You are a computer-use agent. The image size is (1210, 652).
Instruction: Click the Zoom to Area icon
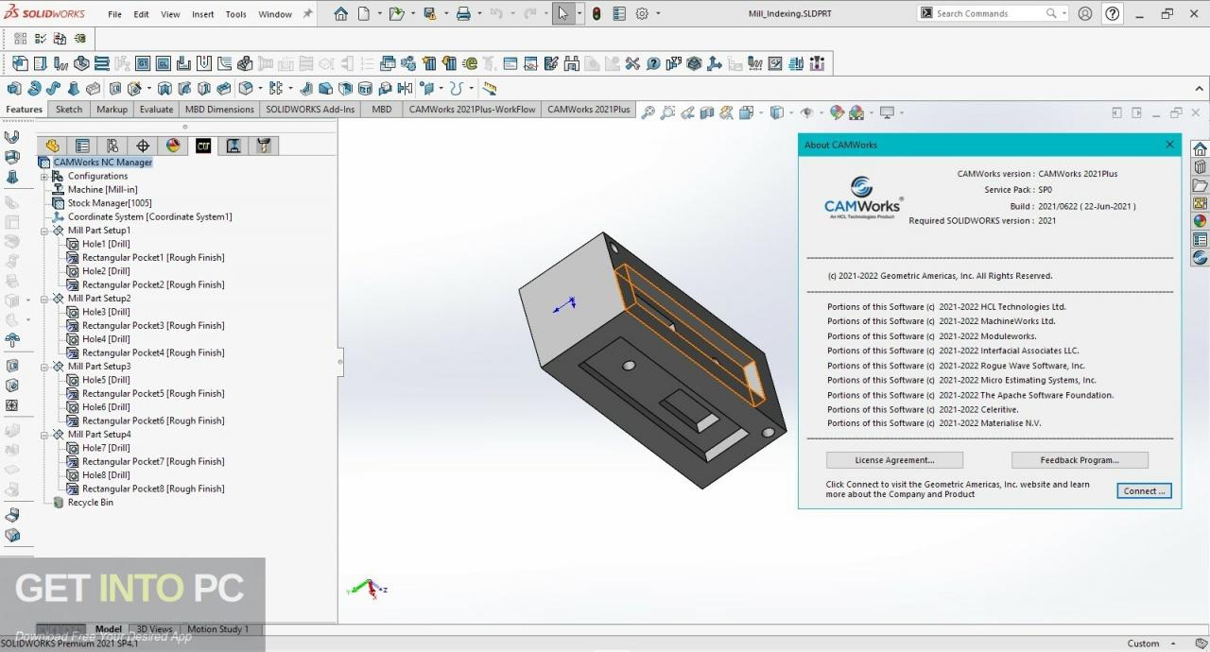click(x=667, y=112)
